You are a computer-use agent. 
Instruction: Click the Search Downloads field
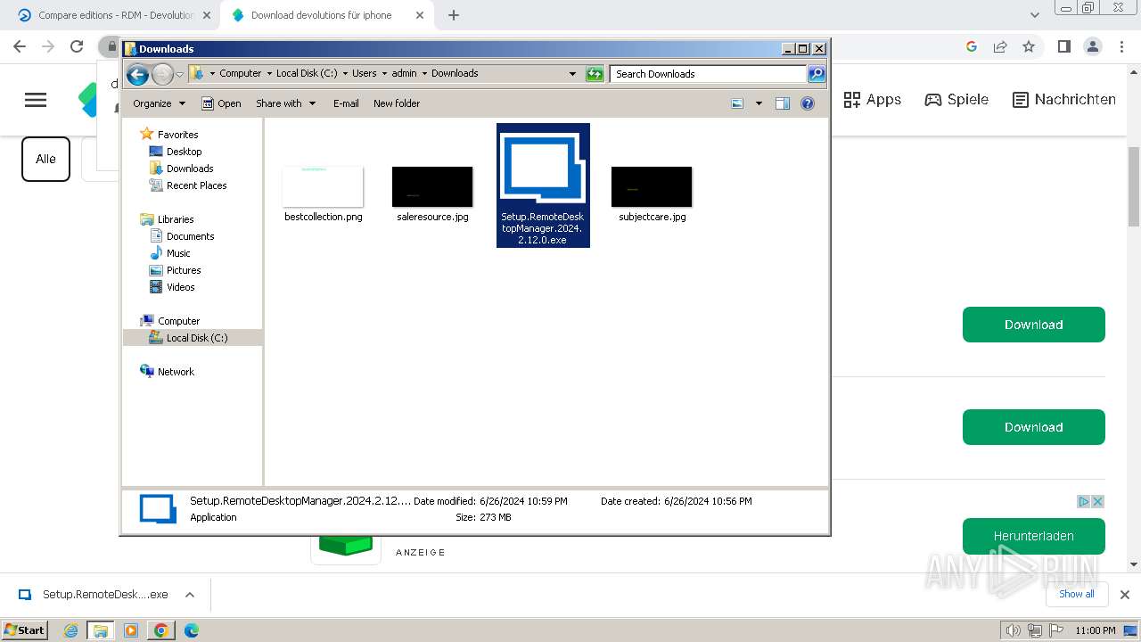(709, 74)
